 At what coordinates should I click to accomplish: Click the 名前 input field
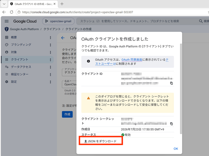pos(69,84)
